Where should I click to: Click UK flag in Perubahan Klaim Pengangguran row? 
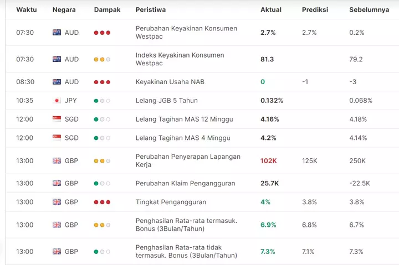[x=57, y=183]
